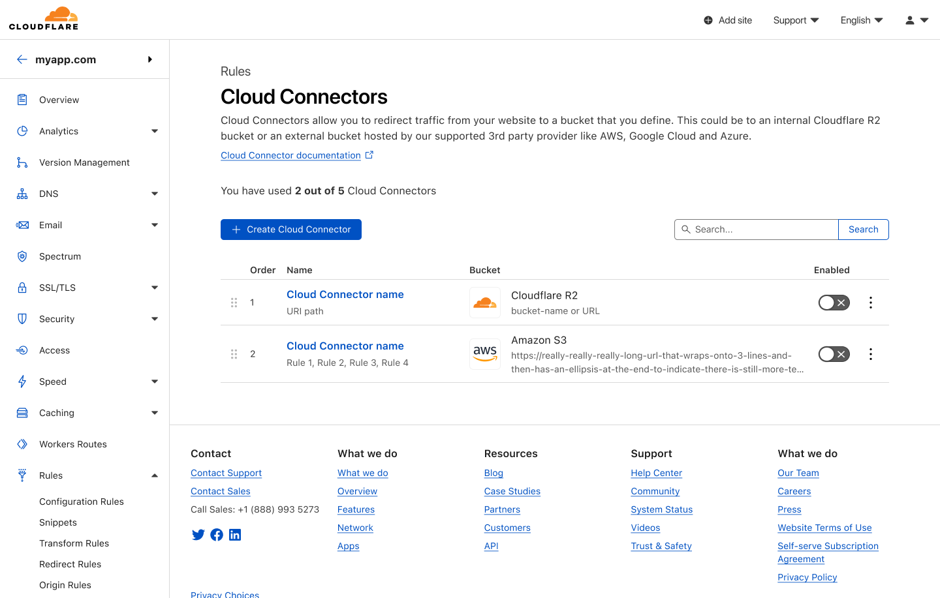This screenshot has width=940, height=598.
Task: Open Workers Routes in the sidebar
Action: [x=72, y=444]
